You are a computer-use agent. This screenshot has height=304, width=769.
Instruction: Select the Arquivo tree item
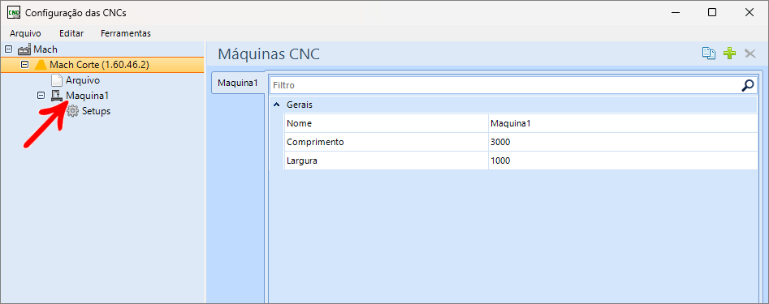(x=83, y=79)
